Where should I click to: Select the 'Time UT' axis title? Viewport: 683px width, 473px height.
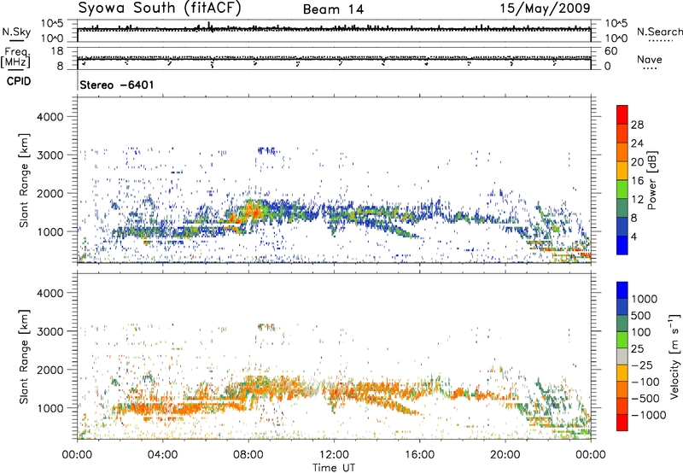coord(334,468)
